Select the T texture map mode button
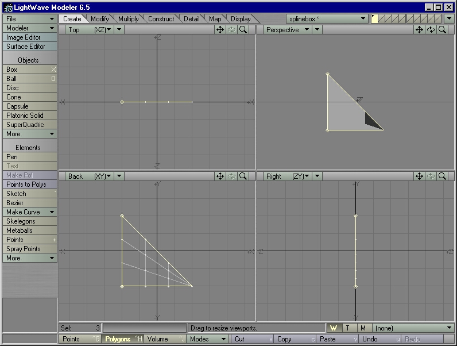Viewport: 457px width, 346px height. coord(348,328)
